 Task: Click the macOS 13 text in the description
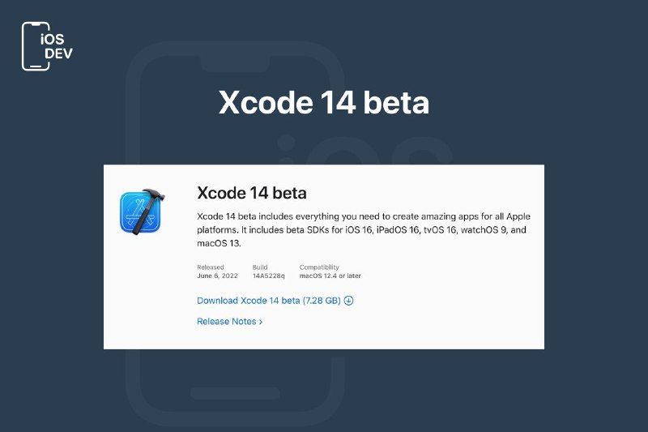point(218,243)
